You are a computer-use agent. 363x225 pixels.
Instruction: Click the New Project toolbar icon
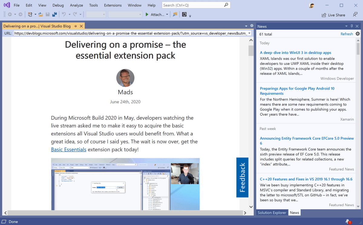click(30, 14)
